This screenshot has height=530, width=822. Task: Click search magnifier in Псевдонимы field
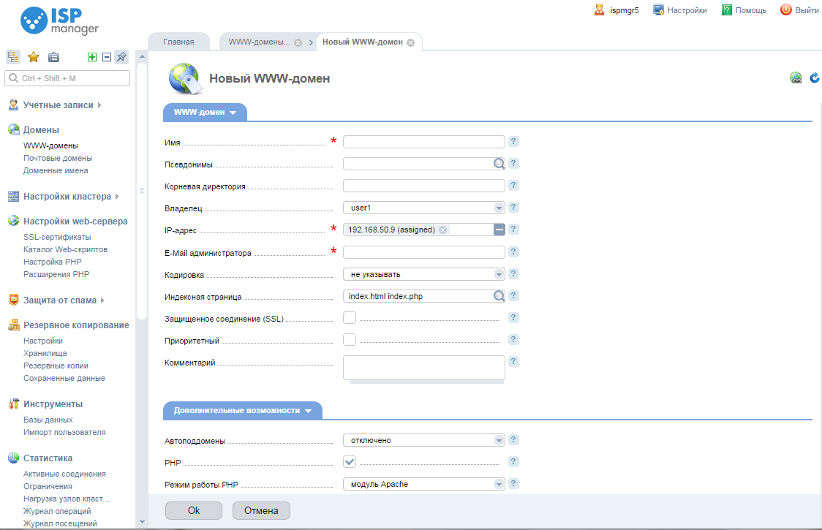point(499,164)
